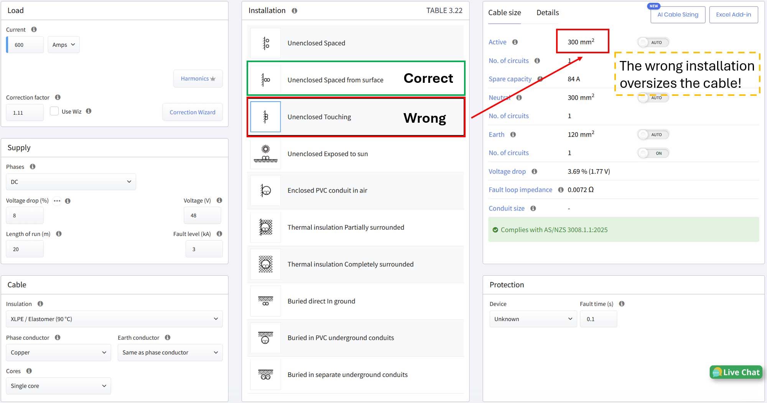Click the info icon beside Installation heading
Image resolution: width=767 pixels, height=403 pixels.
295,11
